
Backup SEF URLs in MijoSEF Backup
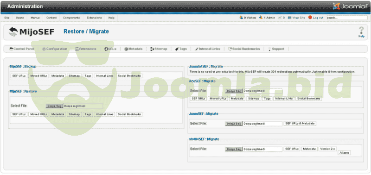click(x=19, y=76)
